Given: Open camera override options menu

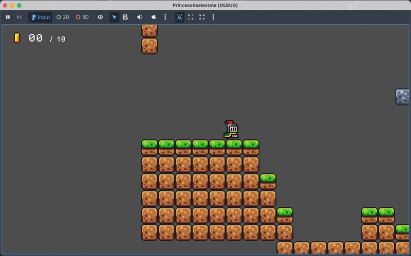Looking at the screenshot, I should coord(165,17).
